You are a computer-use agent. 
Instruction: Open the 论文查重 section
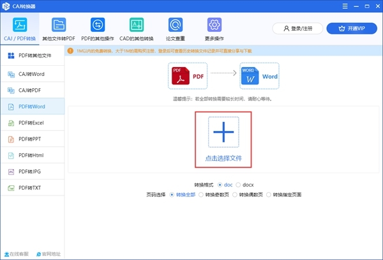pos(176,30)
